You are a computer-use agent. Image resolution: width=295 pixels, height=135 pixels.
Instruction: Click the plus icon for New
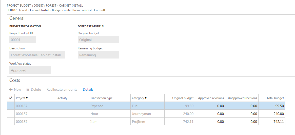click(x=11, y=89)
